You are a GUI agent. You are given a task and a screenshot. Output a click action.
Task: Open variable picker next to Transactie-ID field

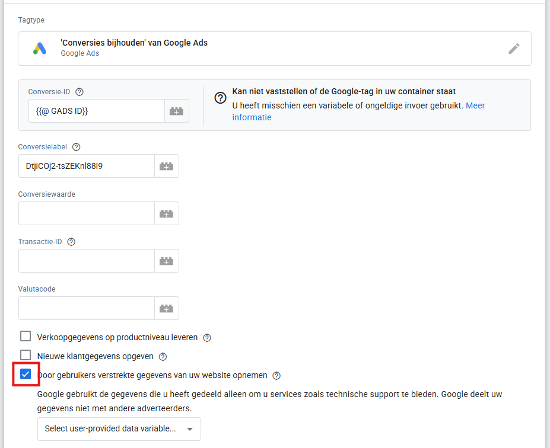point(166,261)
